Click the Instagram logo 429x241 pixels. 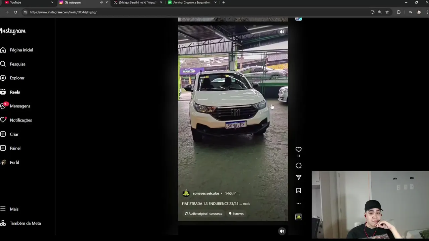[x=13, y=31]
